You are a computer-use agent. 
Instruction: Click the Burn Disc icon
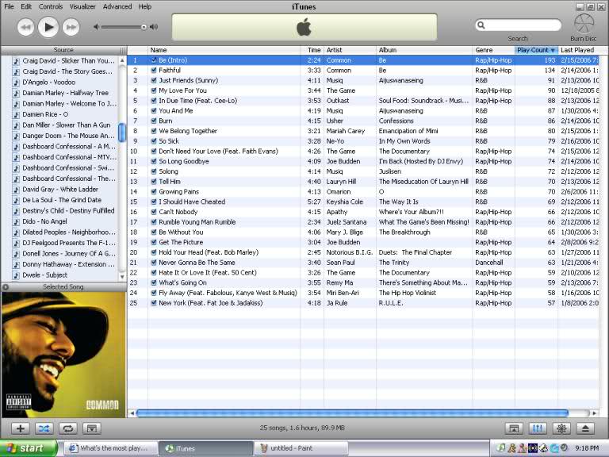[x=584, y=24]
